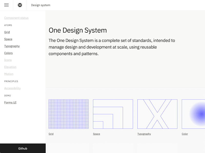
Task: Click the Github button
Action: pyautogui.click(x=23, y=148)
